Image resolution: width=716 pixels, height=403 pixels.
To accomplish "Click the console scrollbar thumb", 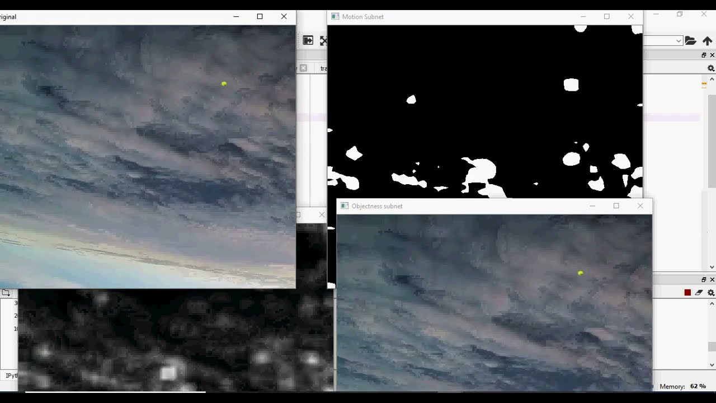I will click(x=712, y=346).
